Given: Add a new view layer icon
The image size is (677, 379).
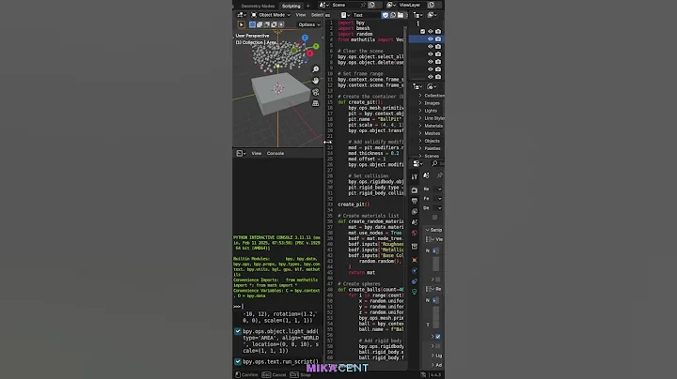Looking at the screenshot, I should pos(432,5).
